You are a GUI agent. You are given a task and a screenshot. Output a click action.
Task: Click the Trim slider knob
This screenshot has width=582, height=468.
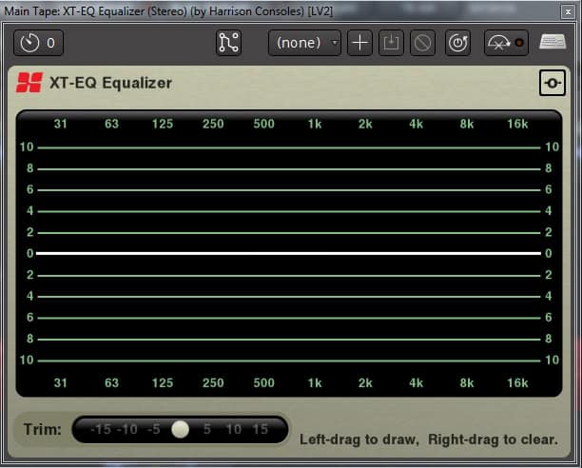pyautogui.click(x=181, y=429)
